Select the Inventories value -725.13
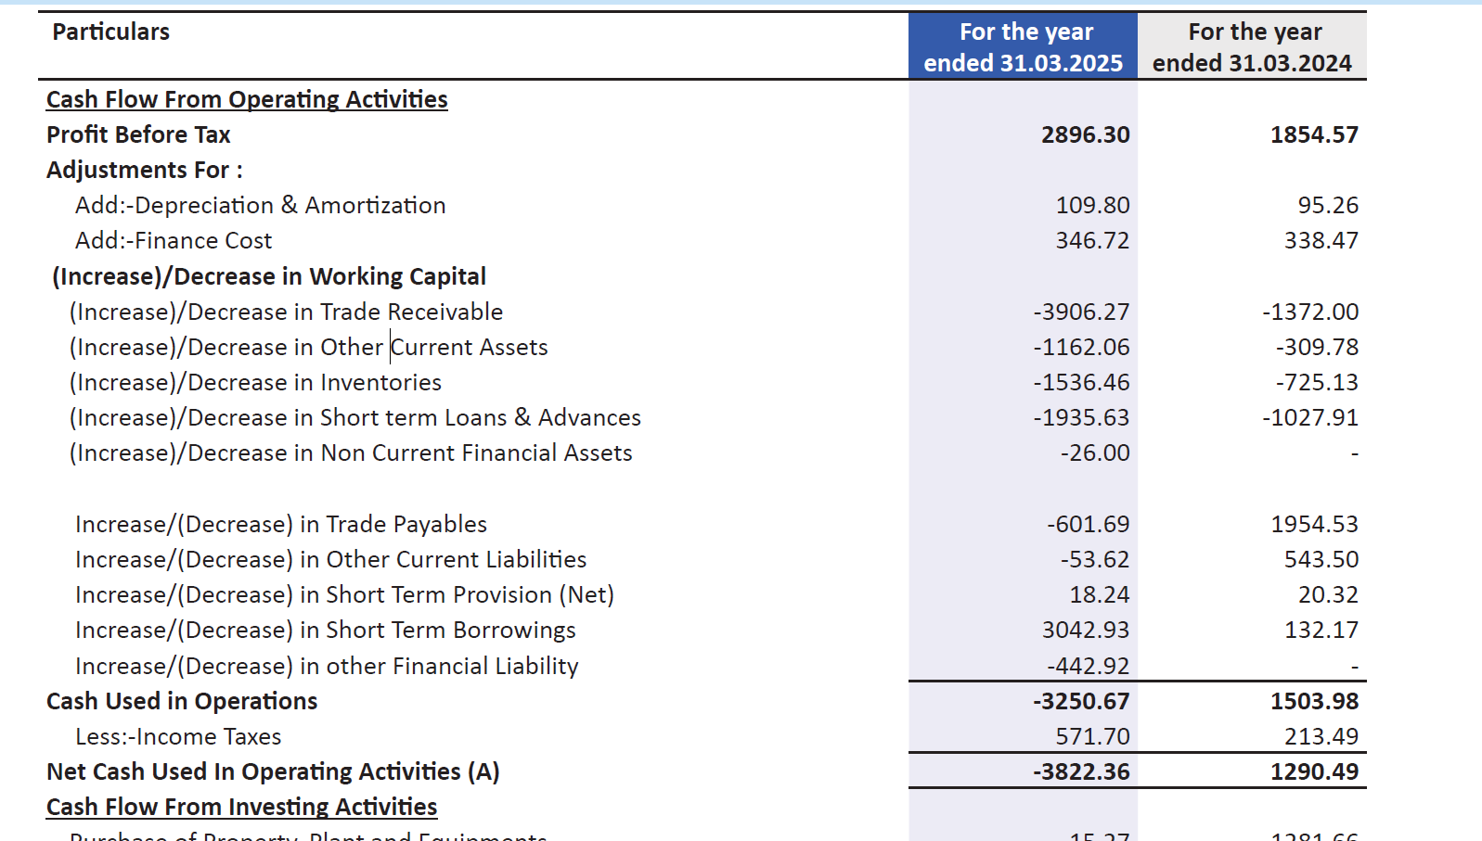1482x841 pixels. [1316, 383]
